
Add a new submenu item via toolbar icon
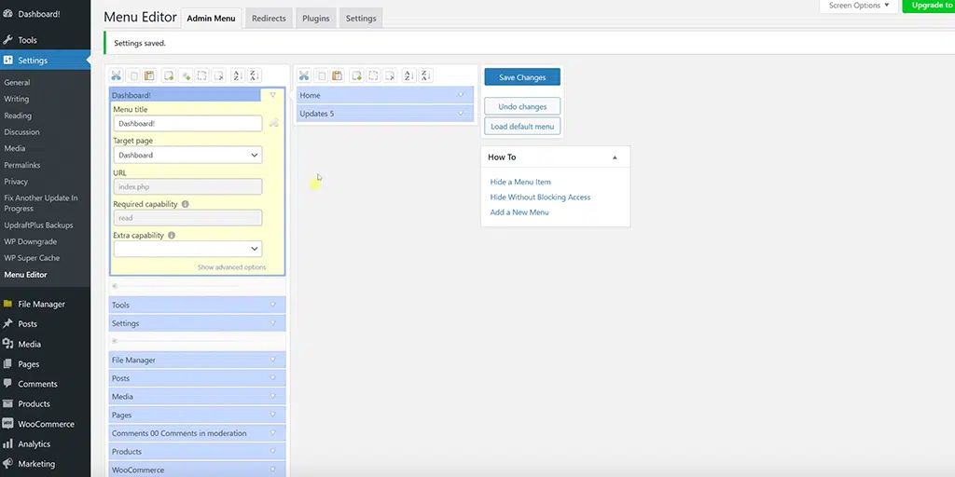click(x=355, y=75)
